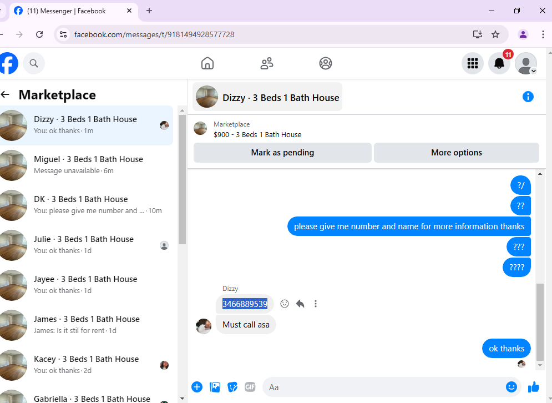Open conversation information icon

point(528,97)
